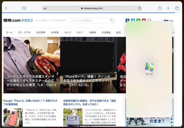The width and height of the screenshot is (184, 128).
Task: Reload the page with the refresh icon
Action: (x=139, y=8)
